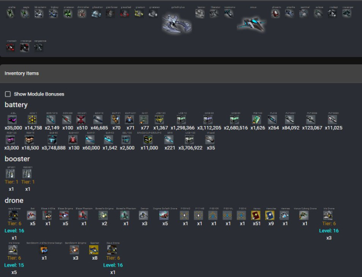The image size is (362, 277).
Task: Select the Demon drone with x3
Action: tap(145, 215)
